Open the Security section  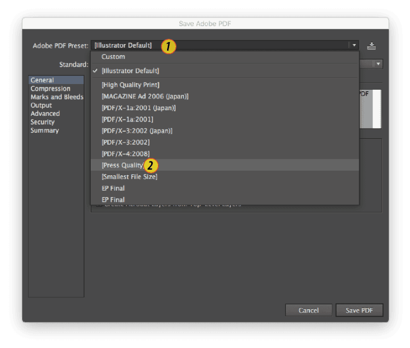pyautogui.click(x=43, y=122)
